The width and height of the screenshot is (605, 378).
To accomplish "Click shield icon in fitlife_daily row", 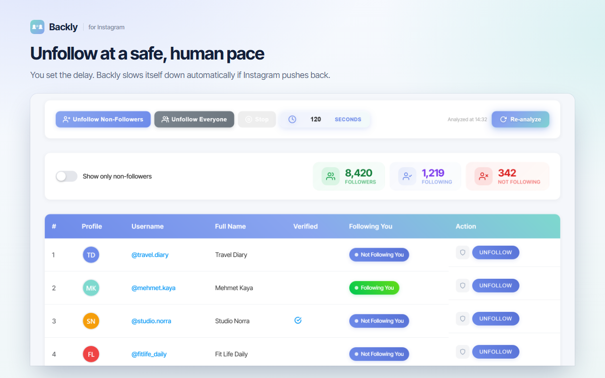I will (463, 352).
